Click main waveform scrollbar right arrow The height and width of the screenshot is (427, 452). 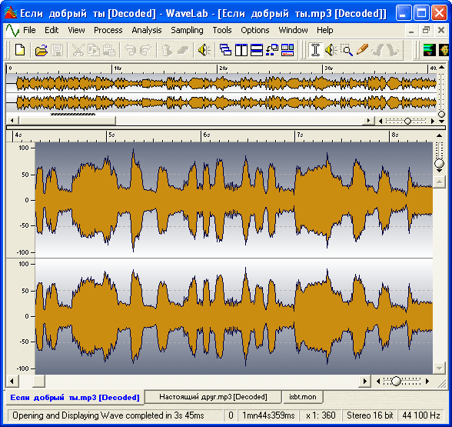click(x=364, y=381)
